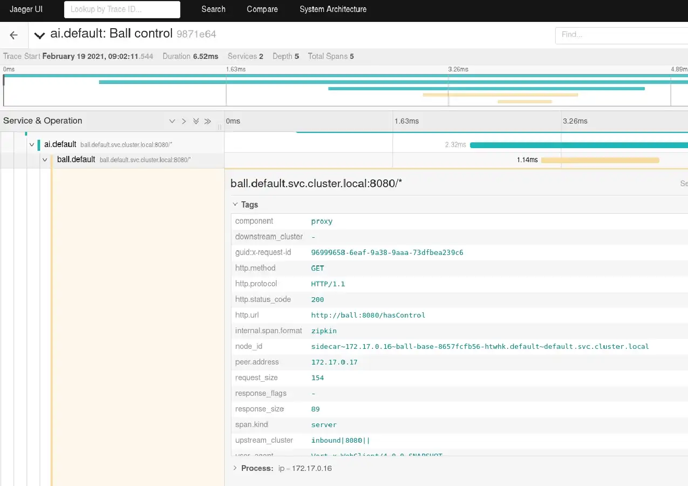Click the teal duration bar for ai.default span

pyautogui.click(x=573, y=144)
